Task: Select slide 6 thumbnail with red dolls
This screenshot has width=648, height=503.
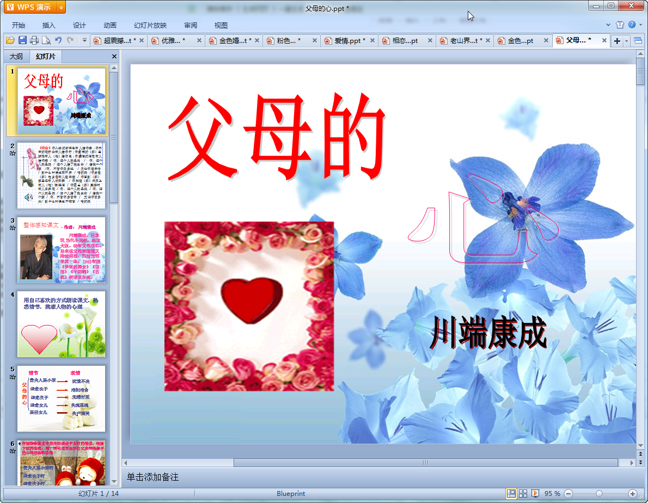Action: [61, 463]
